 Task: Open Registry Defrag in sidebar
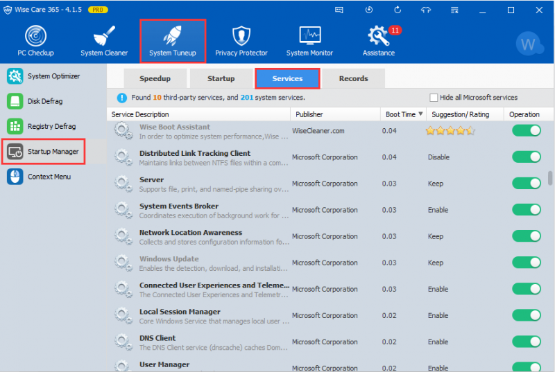(x=53, y=127)
